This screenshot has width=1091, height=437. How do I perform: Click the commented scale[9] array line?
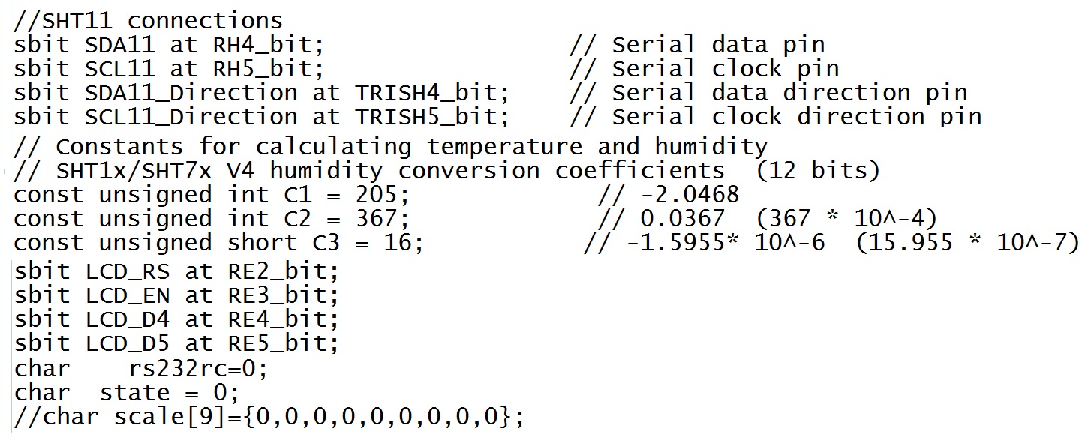point(269,417)
